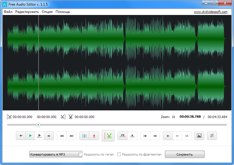The image size is (234, 165).
Task: Go to selection start arrow icon
Action: click(x=145, y=136)
